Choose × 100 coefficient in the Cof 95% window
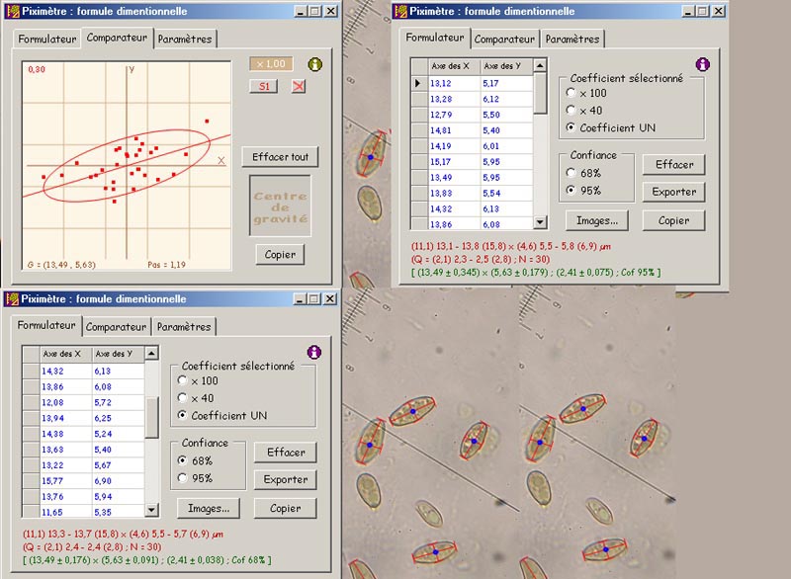The height and width of the screenshot is (579, 791). tap(571, 93)
